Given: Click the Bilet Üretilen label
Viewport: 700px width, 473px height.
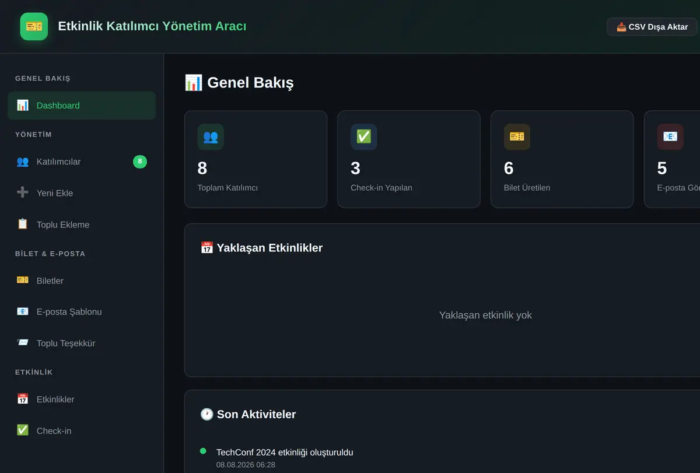Looking at the screenshot, I should tap(527, 188).
